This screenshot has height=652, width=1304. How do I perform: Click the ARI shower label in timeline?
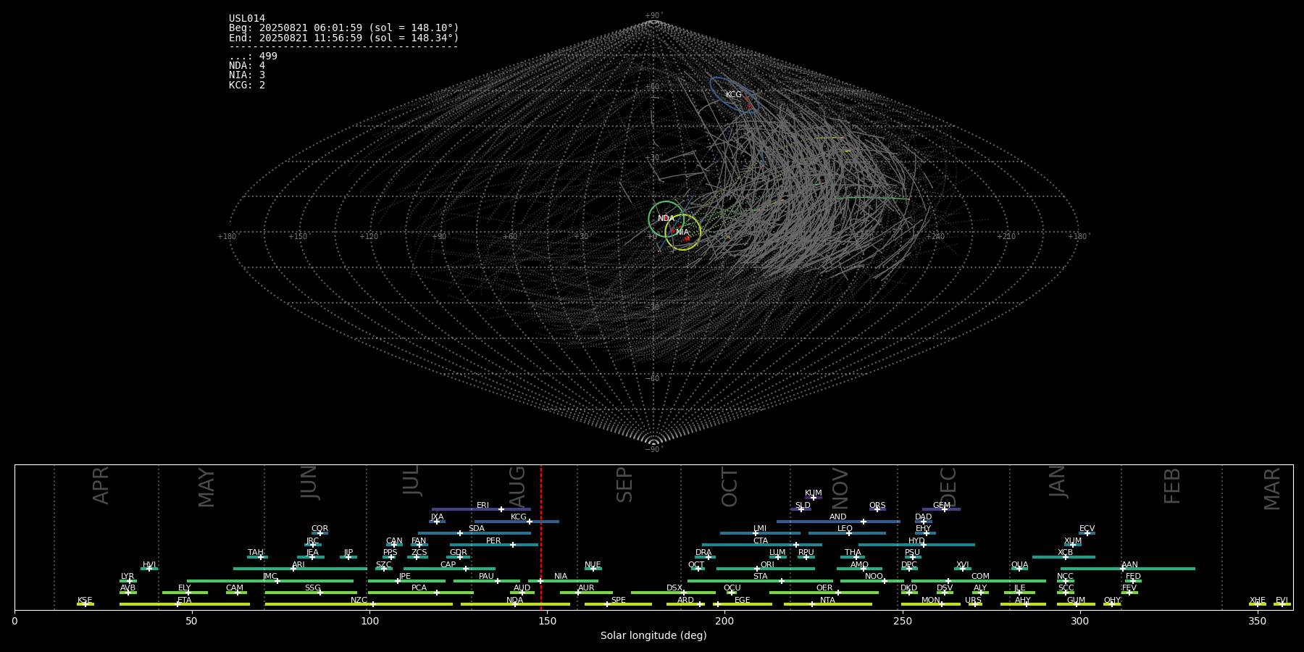(298, 565)
